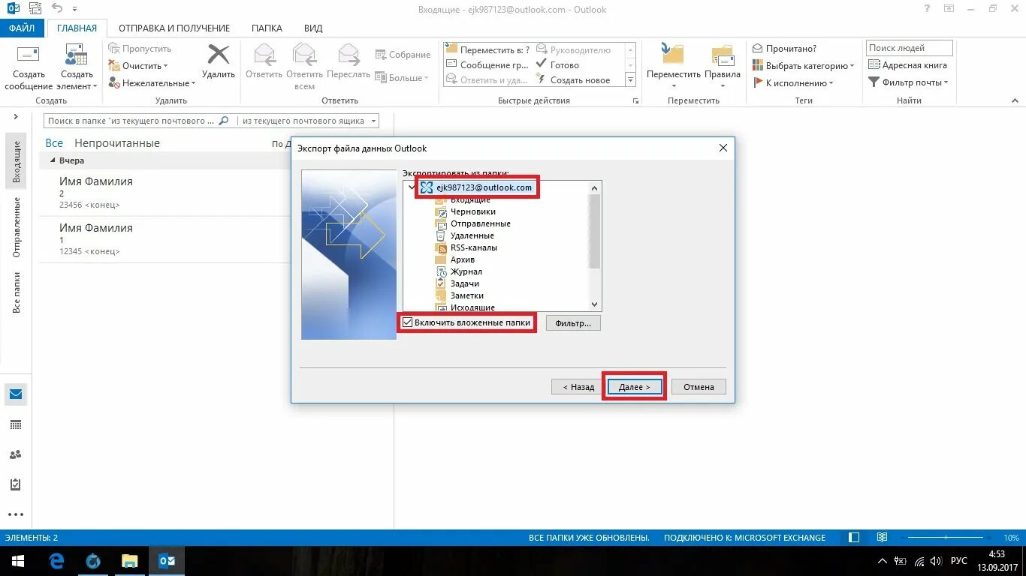Switch to Calendar view icon
Screen dimensions: 1026x576
(x=16, y=424)
